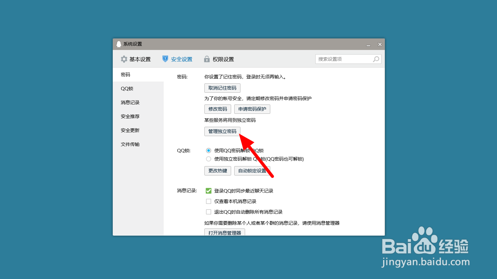Close the 系统设置 window
The width and height of the screenshot is (497, 279).
(x=380, y=44)
